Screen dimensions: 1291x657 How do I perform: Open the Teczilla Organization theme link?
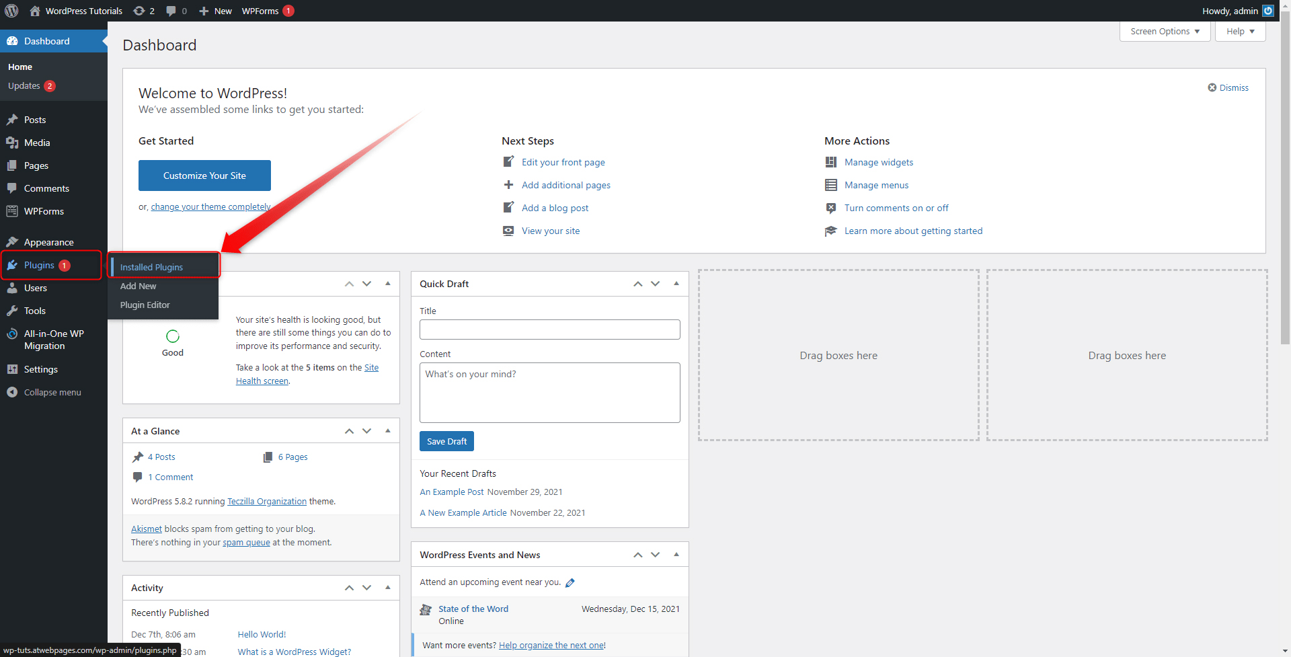point(267,501)
